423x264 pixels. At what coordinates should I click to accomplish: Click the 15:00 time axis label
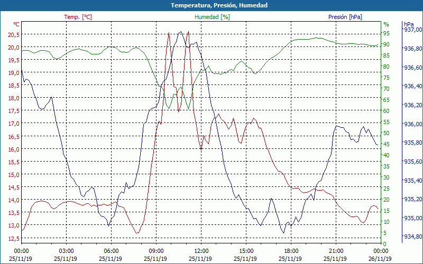[246, 251]
